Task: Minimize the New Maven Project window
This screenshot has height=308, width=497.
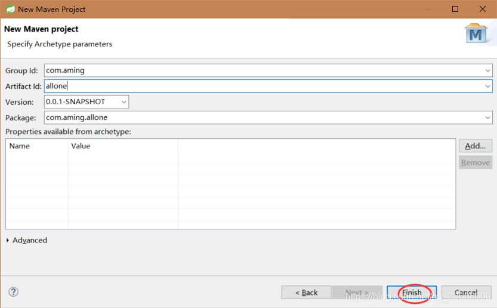Action: tap(428, 9)
